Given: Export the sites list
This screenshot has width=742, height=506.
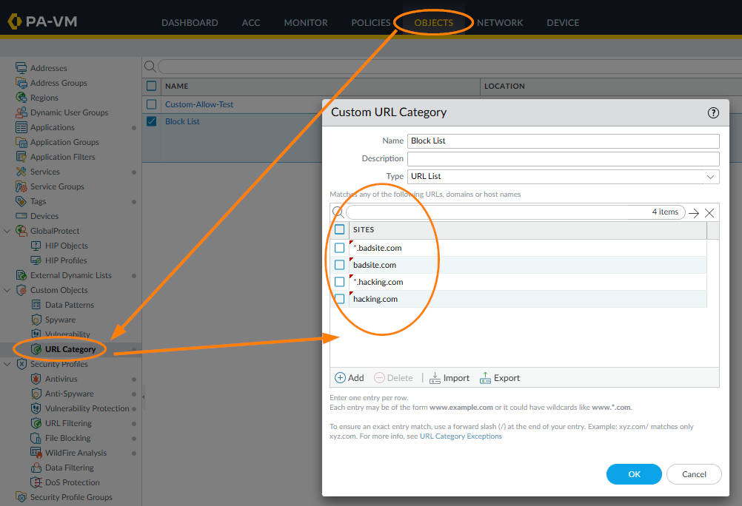Looking at the screenshot, I should [x=500, y=378].
